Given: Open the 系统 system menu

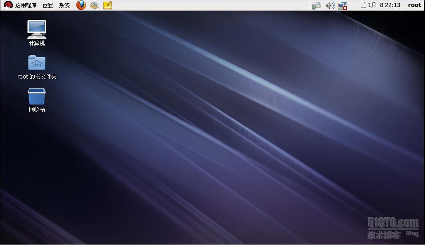Looking at the screenshot, I should click(x=64, y=5).
